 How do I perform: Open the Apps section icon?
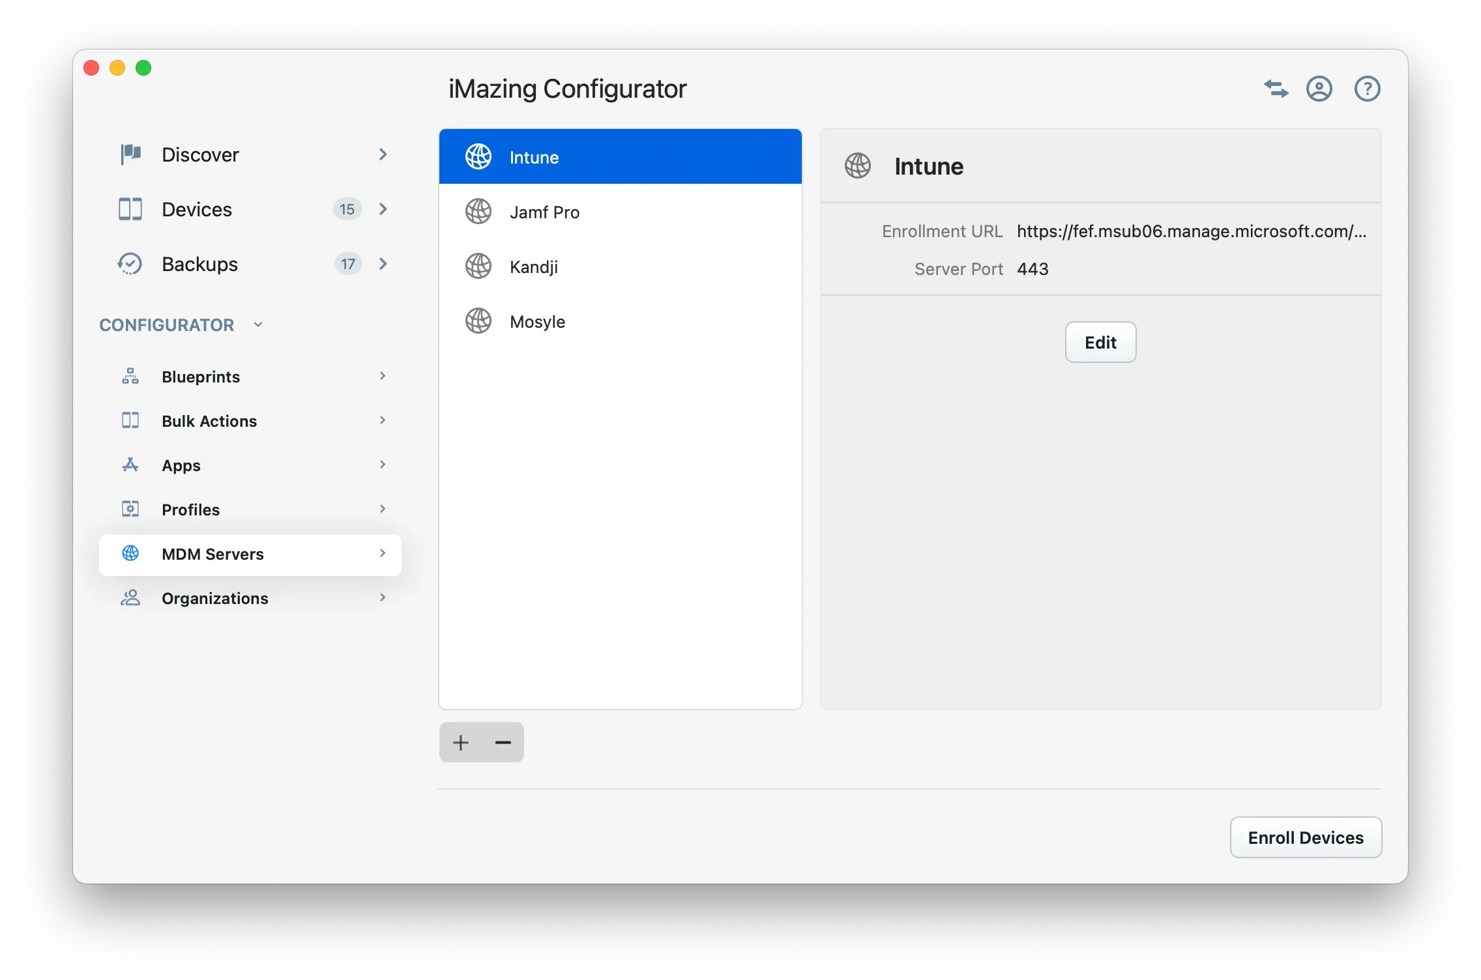pos(130,465)
